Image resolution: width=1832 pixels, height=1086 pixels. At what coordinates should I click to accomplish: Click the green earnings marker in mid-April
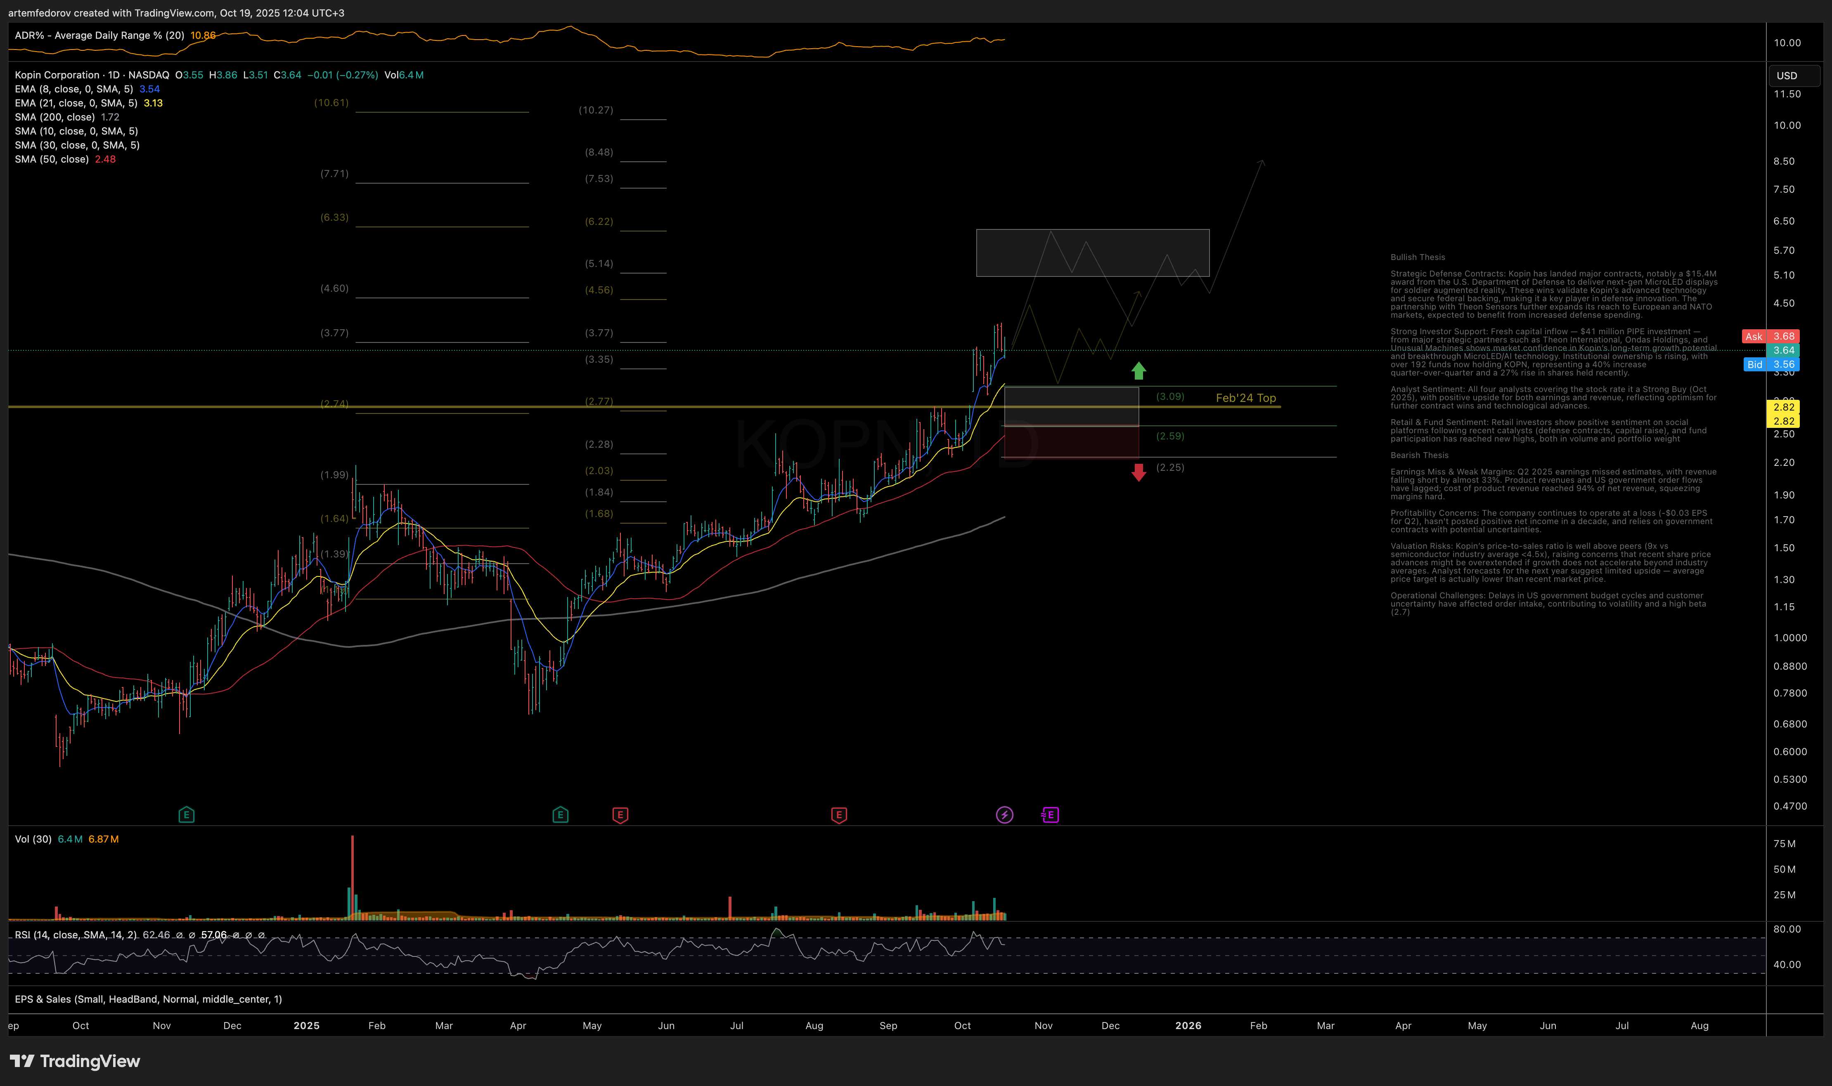pyautogui.click(x=561, y=814)
